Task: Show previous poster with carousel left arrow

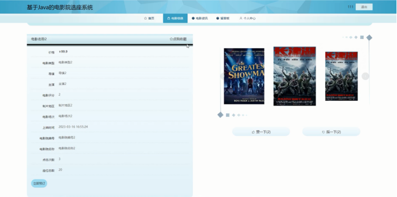Action: tap(222, 76)
